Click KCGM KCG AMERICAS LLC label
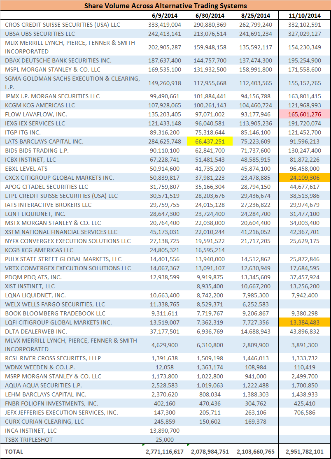This screenshot has width=331, height=459. (x=40, y=105)
